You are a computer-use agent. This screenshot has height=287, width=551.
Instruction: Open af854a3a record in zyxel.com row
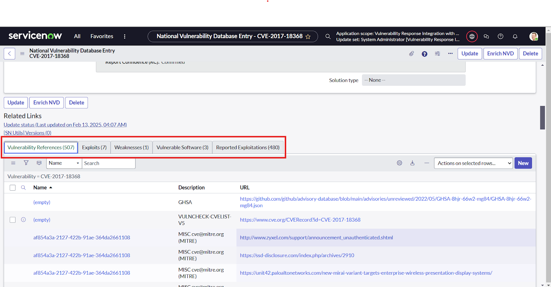coord(82,237)
